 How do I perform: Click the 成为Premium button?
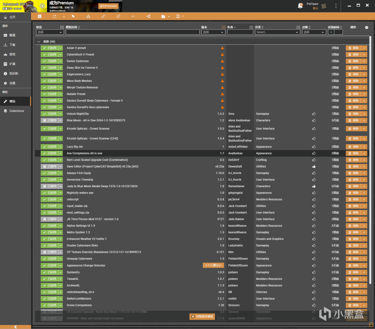(x=108, y=6)
